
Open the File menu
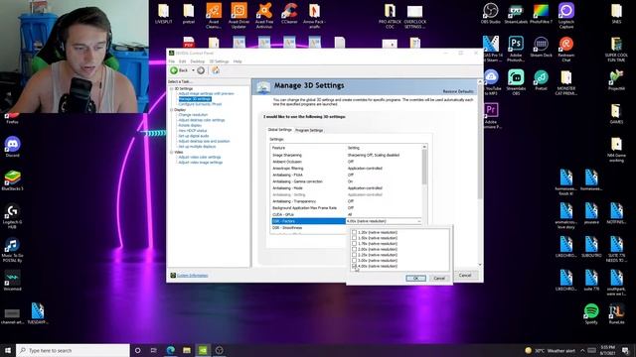172,61
